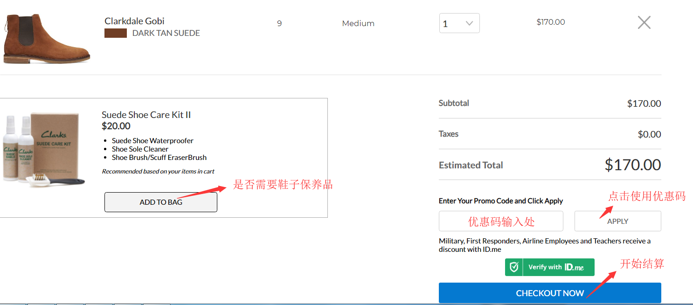Image resolution: width=693 pixels, height=305 pixels.
Task: Add the suede care kit to bag
Action: click(161, 202)
